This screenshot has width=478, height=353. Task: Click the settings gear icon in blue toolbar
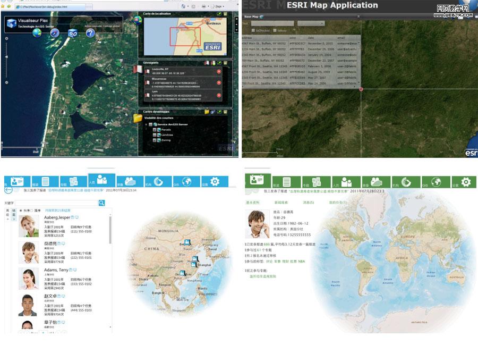click(x=215, y=182)
